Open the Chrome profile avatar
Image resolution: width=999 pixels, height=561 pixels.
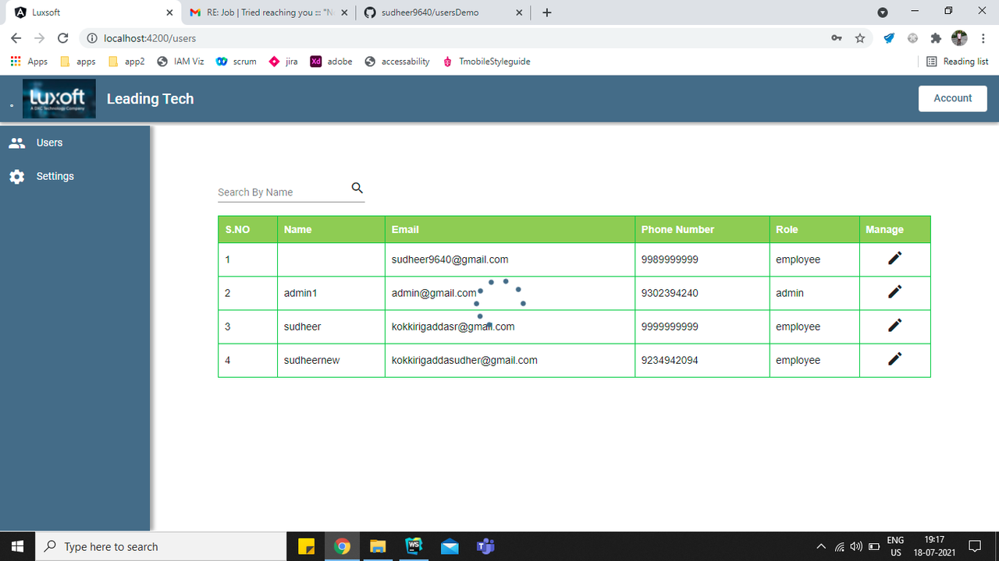(x=959, y=38)
